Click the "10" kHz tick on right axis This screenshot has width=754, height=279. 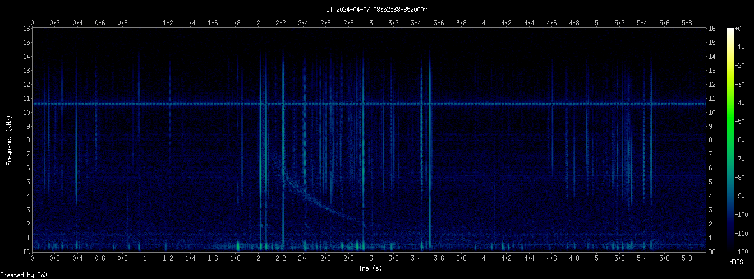point(712,113)
